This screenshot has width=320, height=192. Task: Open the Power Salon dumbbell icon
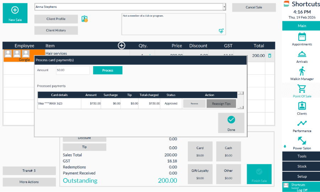[302, 140]
